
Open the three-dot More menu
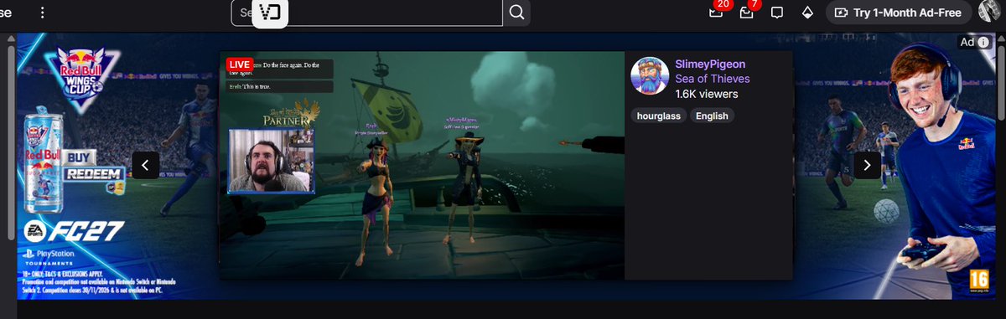click(x=43, y=13)
